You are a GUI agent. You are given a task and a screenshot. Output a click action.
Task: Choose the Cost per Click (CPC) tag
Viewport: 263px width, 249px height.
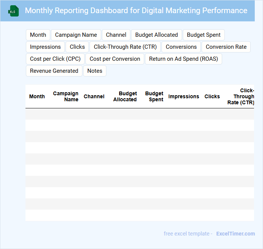[55, 59]
